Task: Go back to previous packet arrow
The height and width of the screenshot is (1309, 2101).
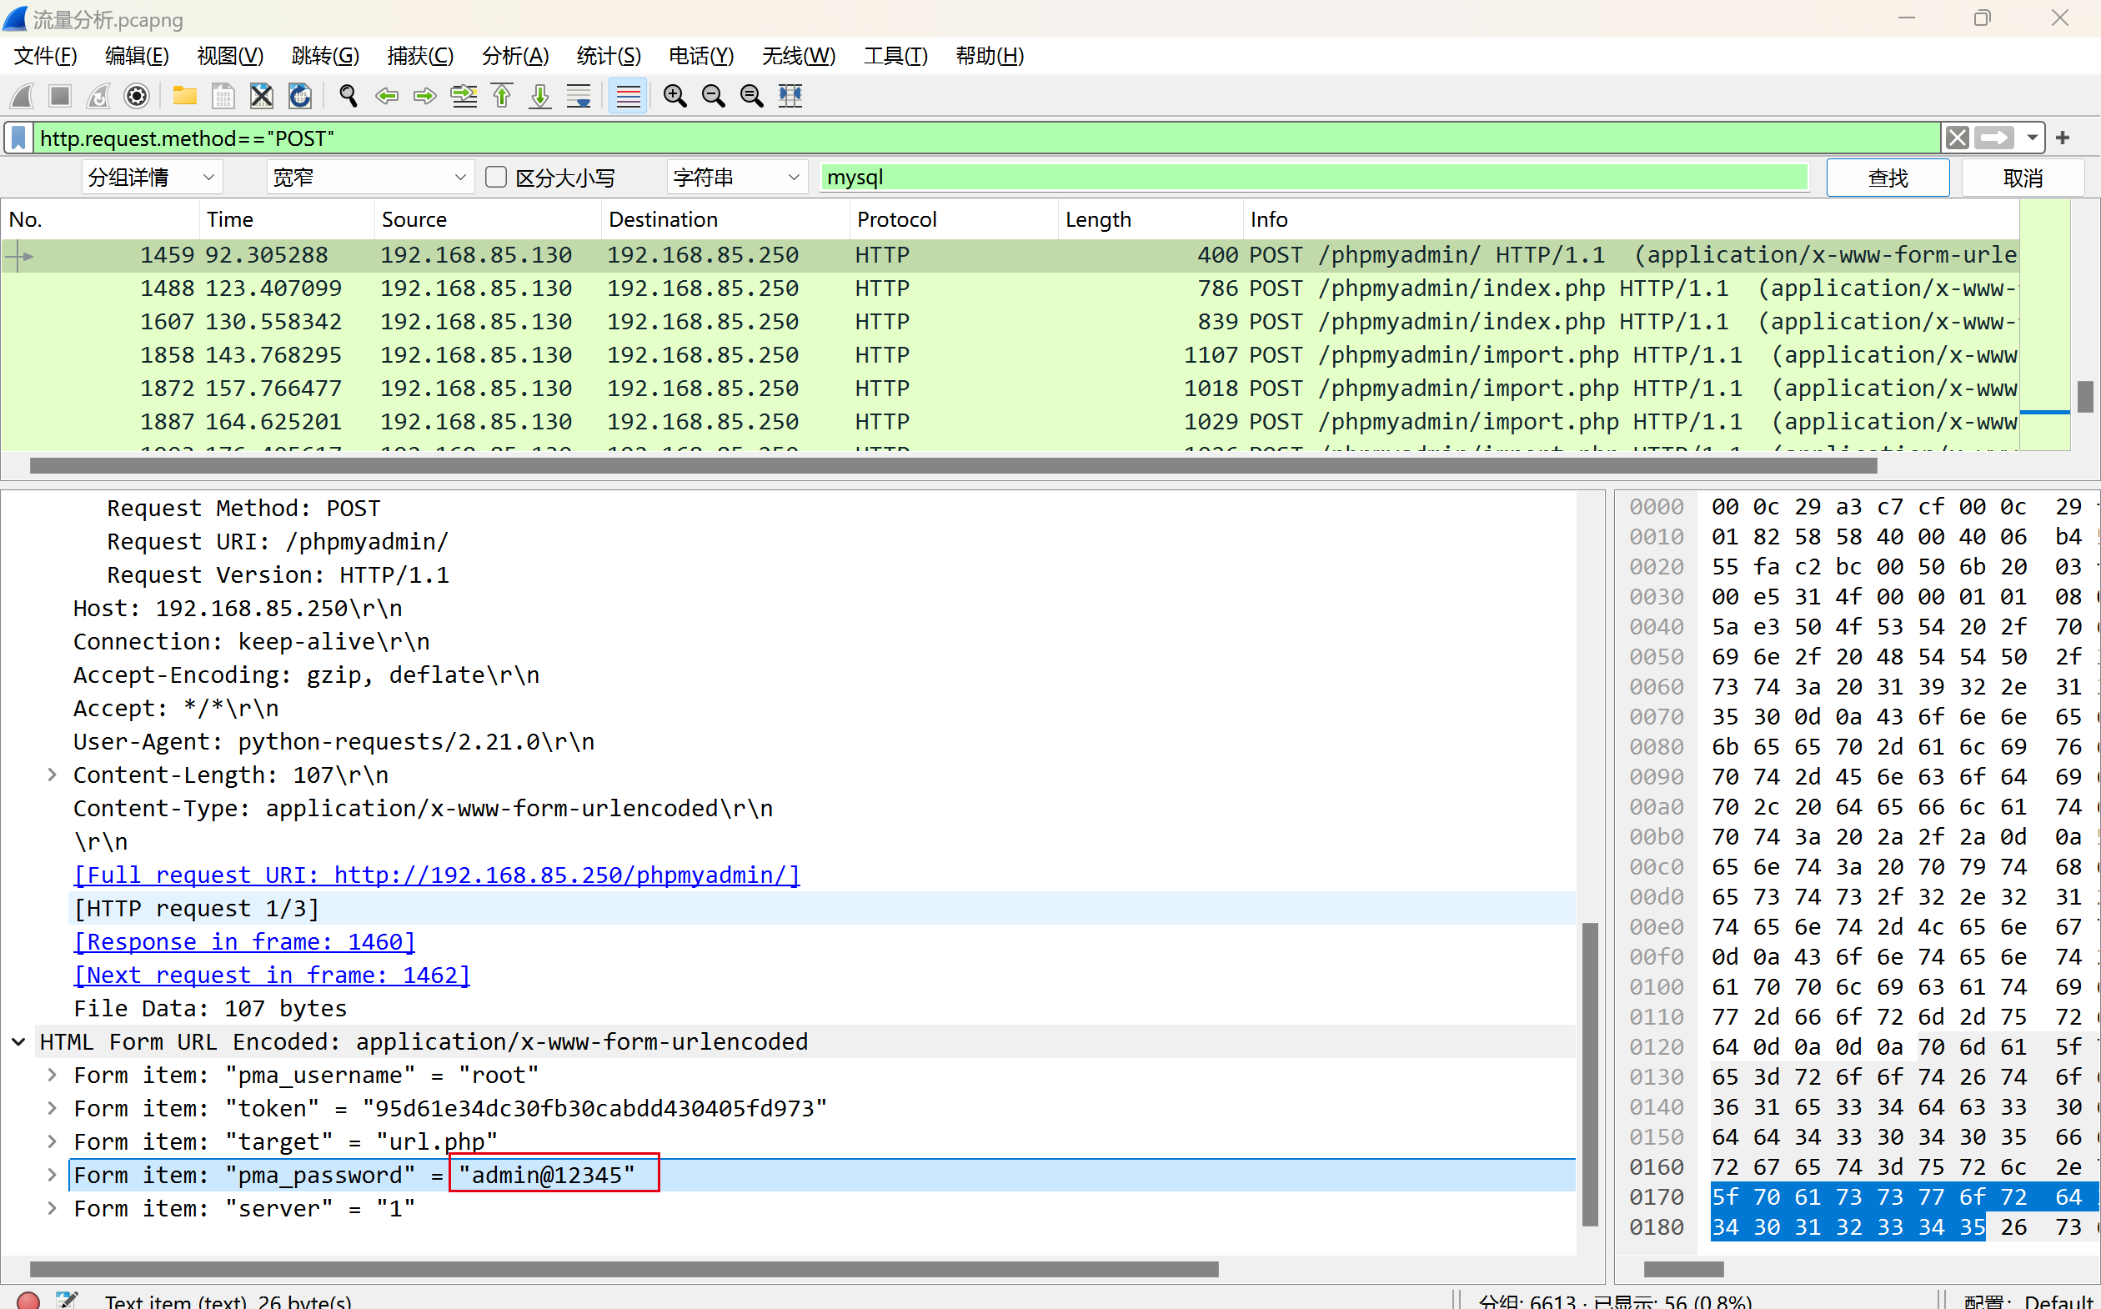Action: [386, 95]
